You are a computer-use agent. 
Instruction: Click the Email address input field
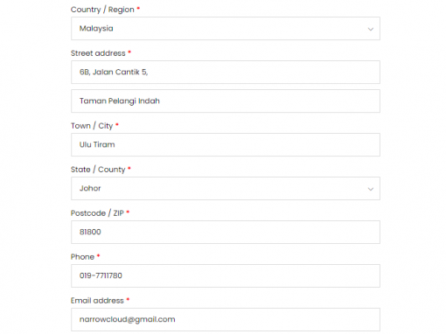click(x=226, y=320)
